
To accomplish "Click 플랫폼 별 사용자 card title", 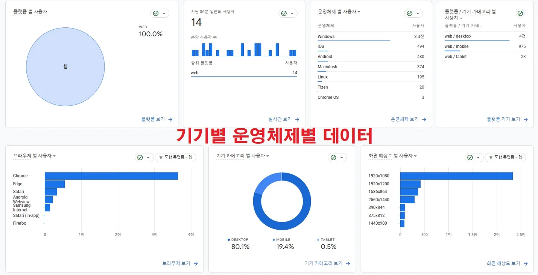I will (x=30, y=12).
